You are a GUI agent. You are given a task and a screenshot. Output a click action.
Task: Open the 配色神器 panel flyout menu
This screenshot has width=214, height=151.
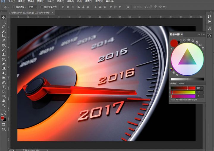click(x=203, y=34)
